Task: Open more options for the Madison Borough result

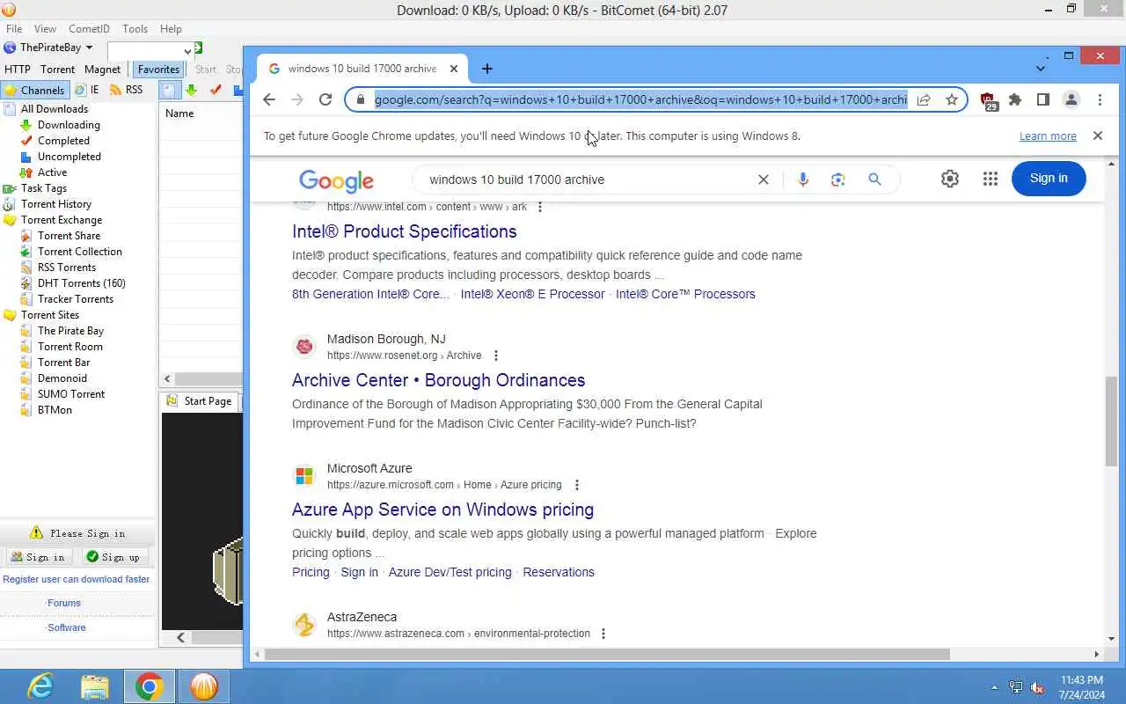Action: pyautogui.click(x=496, y=356)
